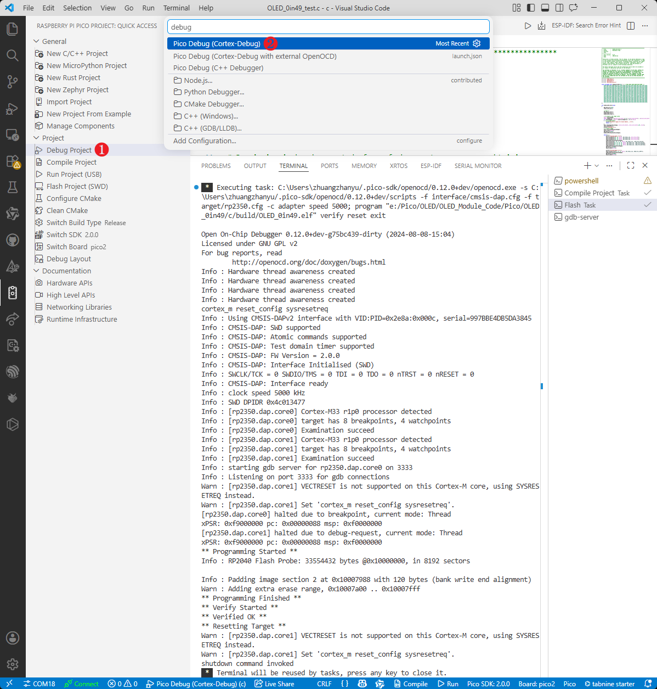
Task: Click ESP-IDF: Search Error Hint button
Action: (x=586, y=26)
